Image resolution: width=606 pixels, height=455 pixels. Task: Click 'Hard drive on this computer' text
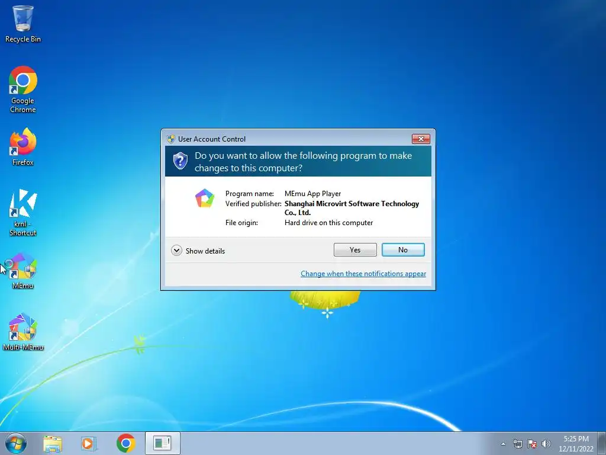pyautogui.click(x=328, y=223)
